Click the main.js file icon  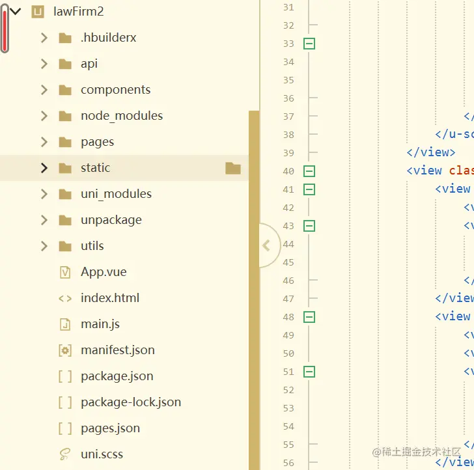(x=65, y=325)
